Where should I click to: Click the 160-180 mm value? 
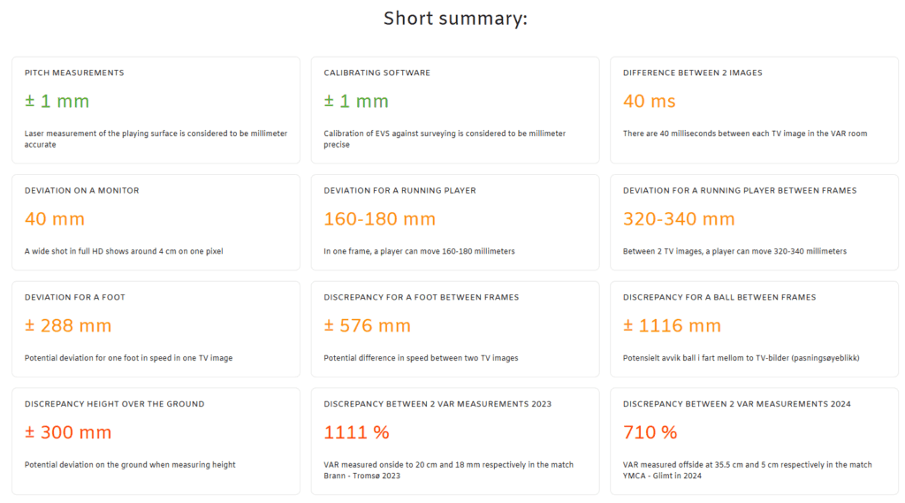(379, 219)
